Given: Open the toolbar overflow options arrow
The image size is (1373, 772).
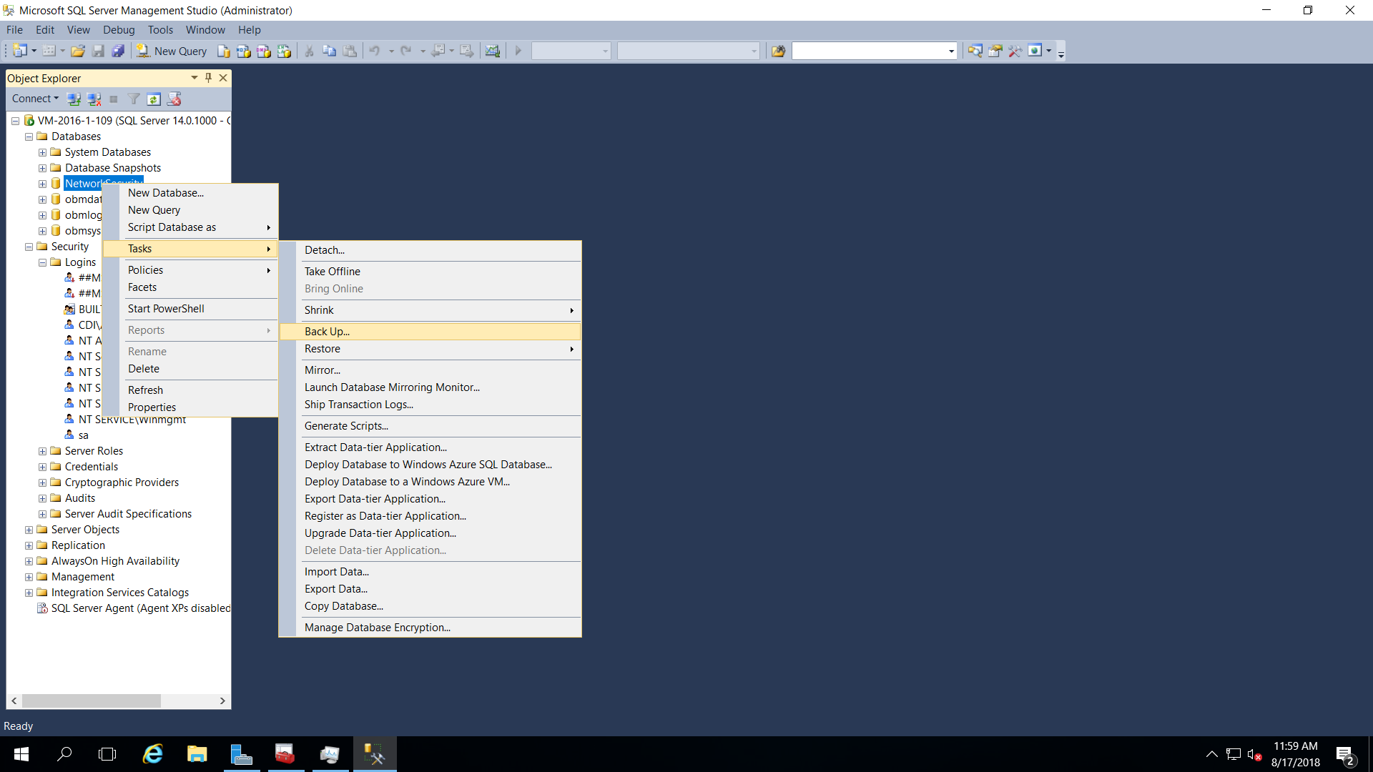Looking at the screenshot, I should click(x=1061, y=52).
